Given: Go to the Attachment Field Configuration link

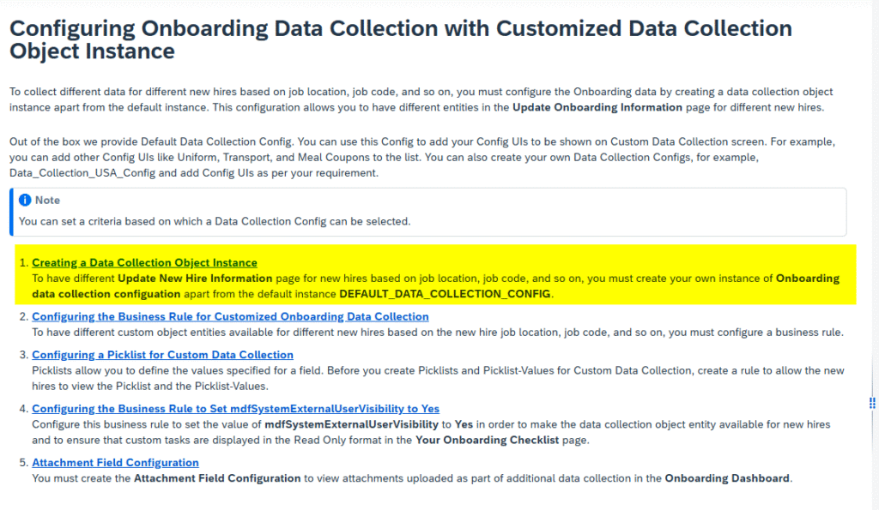Looking at the screenshot, I should [x=115, y=463].
